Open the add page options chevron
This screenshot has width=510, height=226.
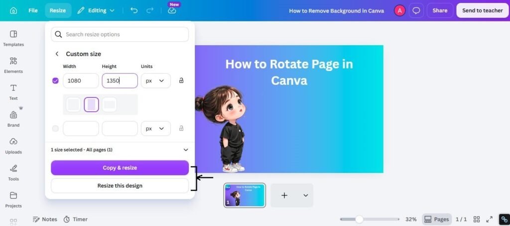point(305,195)
